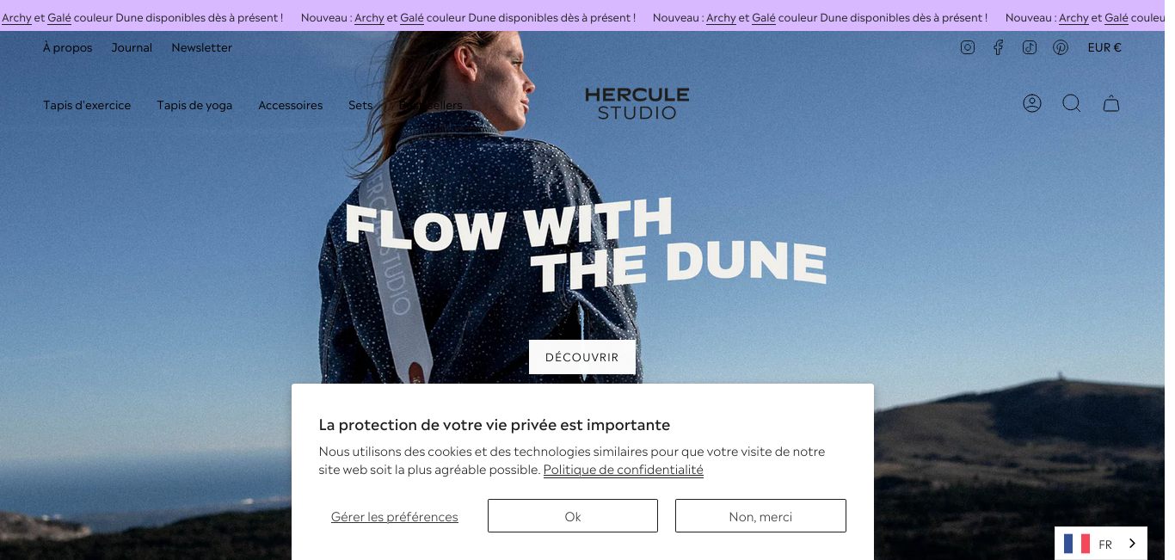Open the Politique de confidentialité link
Viewport: 1175px width, 560px height.
tap(624, 470)
